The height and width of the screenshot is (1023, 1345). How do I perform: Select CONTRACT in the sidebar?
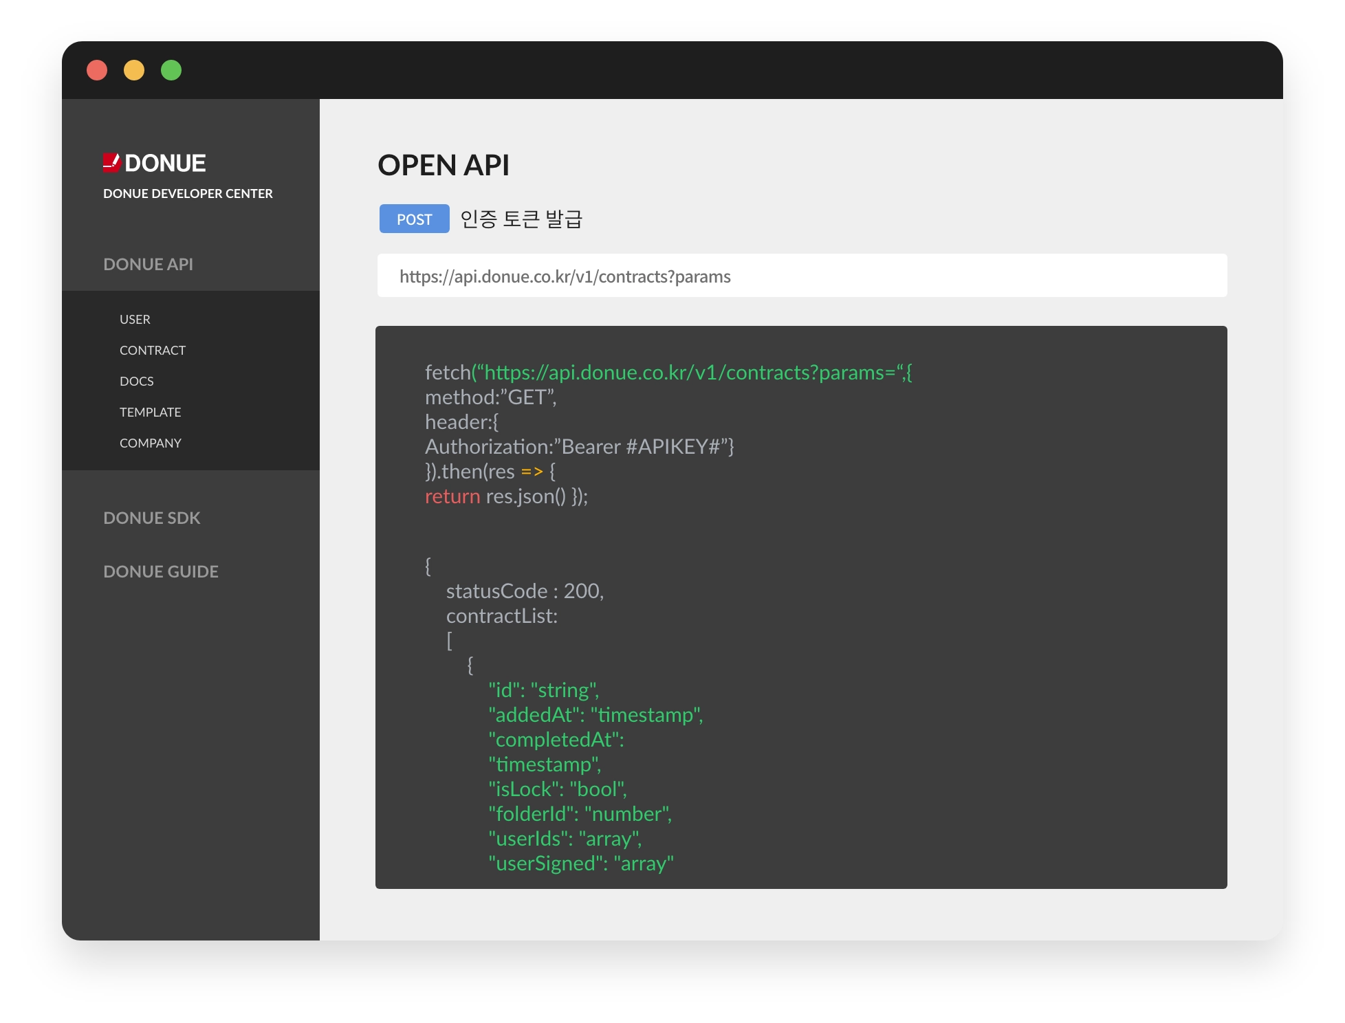[x=153, y=351]
